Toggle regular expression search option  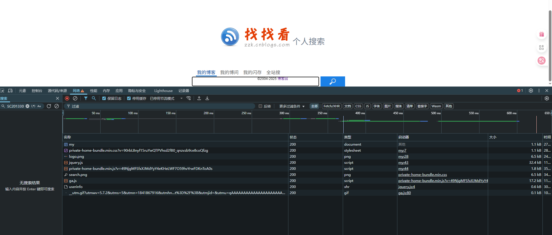pyautogui.click(x=33, y=106)
